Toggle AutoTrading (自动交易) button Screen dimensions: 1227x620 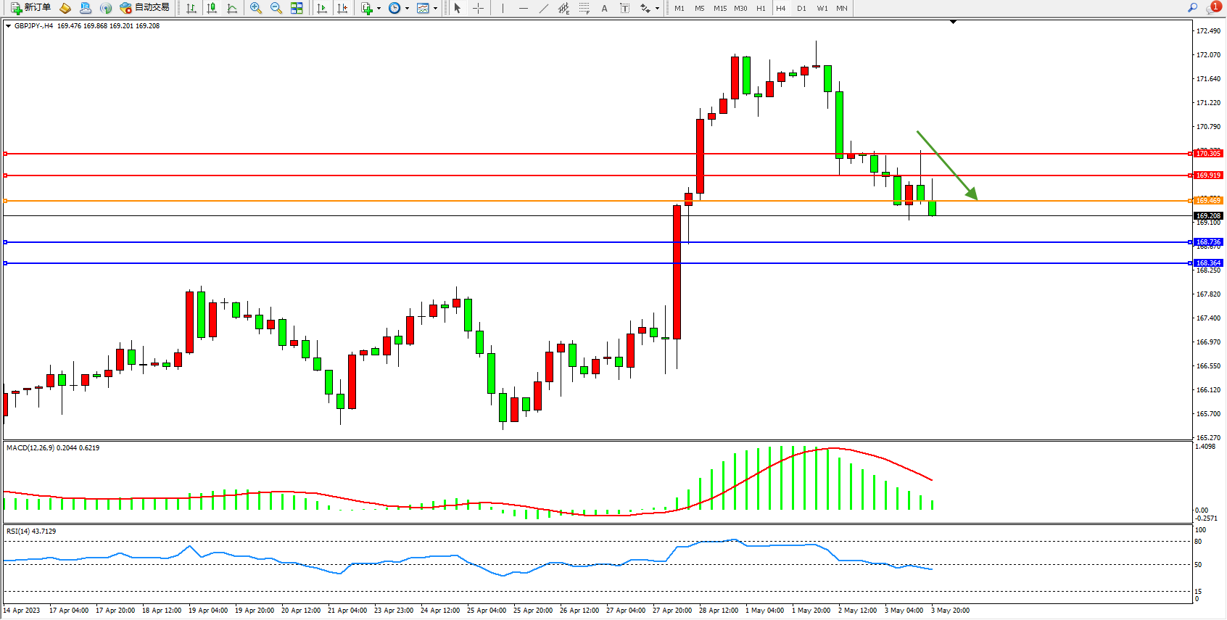click(145, 8)
